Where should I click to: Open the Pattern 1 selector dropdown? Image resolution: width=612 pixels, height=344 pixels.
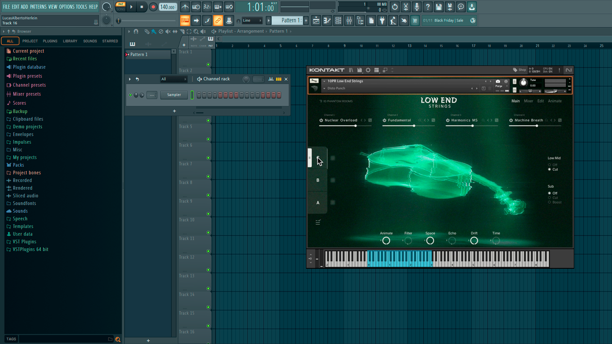(x=289, y=20)
